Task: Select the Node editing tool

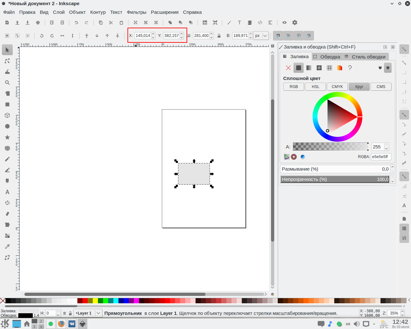Action: click(7, 61)
